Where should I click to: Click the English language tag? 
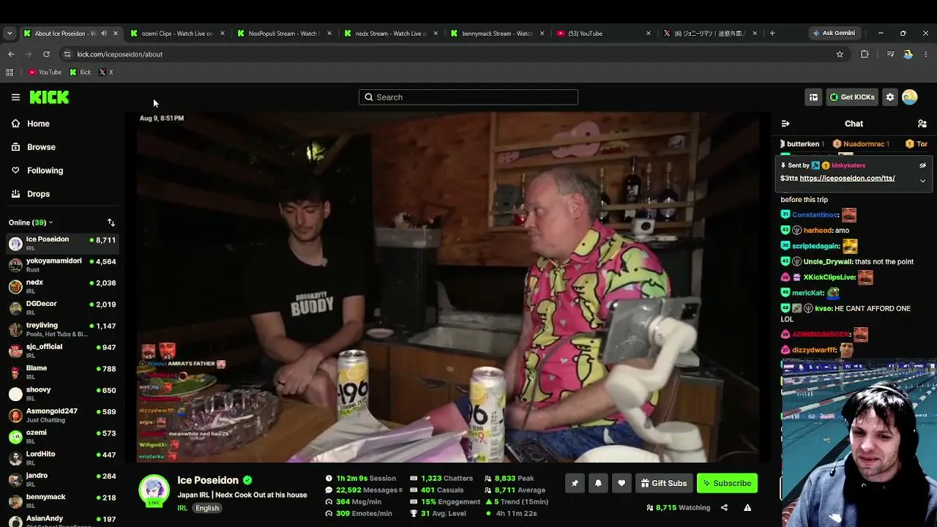(207, 508)
